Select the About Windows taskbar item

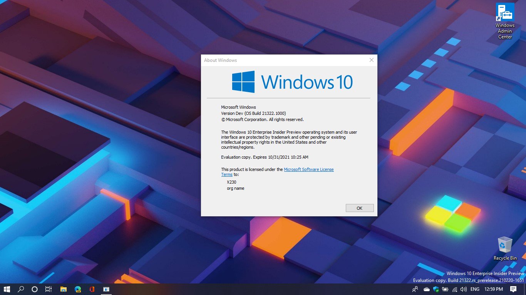[106, 289]
